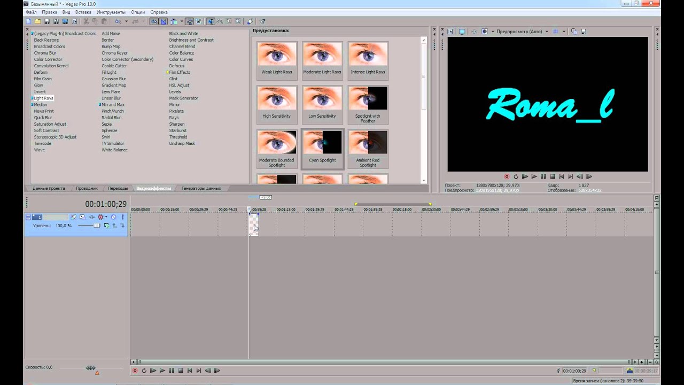Open Track FX icon on track 1
684x385 pixels.
[x=91, y=217]
